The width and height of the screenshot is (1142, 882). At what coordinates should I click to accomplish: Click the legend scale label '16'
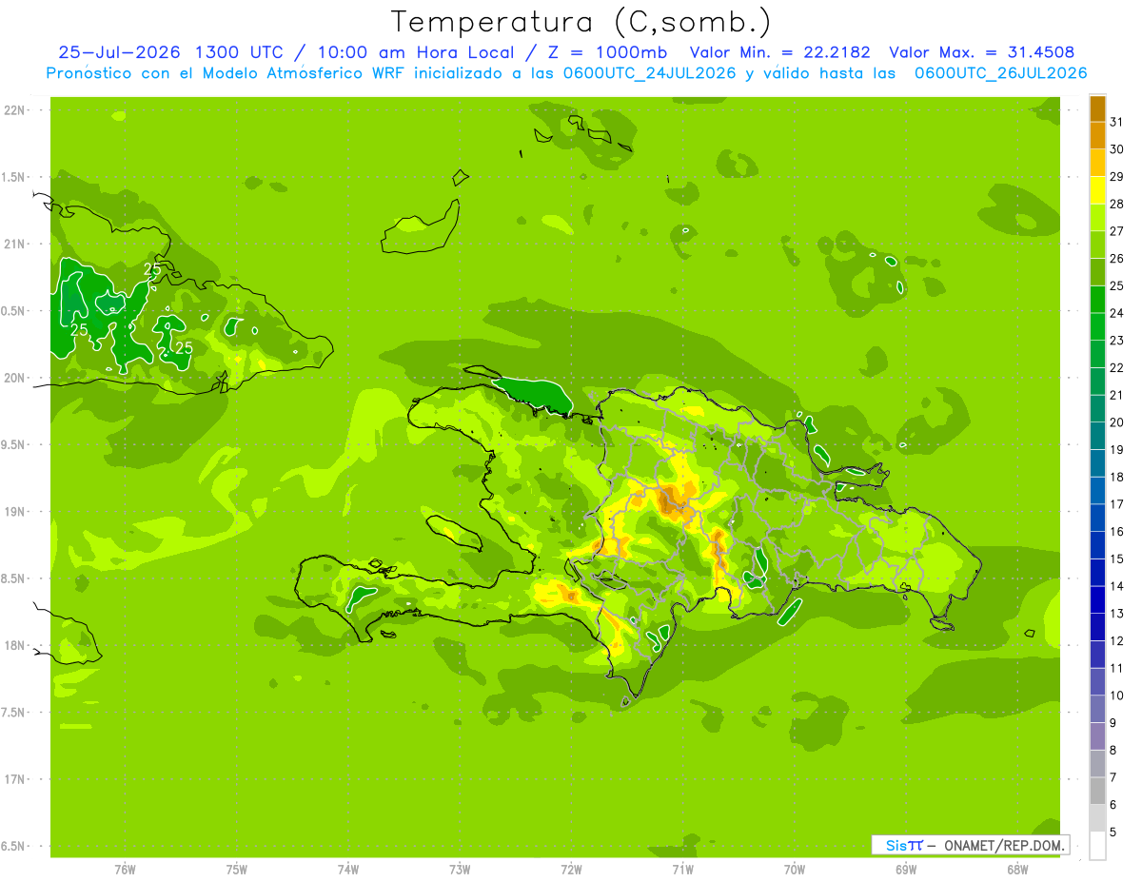(1116, 532)
